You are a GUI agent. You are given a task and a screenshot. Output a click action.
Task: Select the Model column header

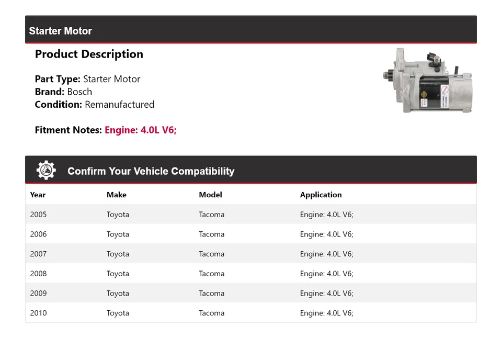pos(210,195)
